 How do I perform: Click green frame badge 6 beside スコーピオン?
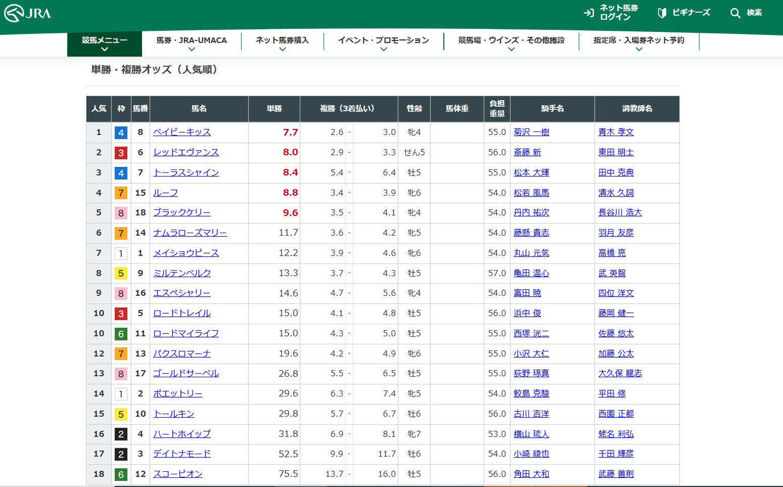tap(121, 474)
